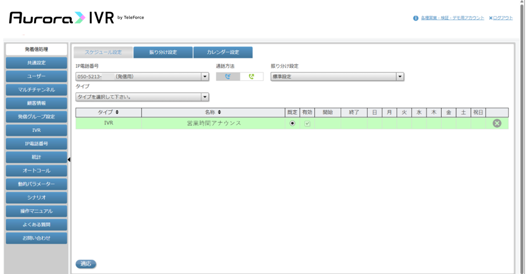This screenshot has height=274, width=526.
Task: Open the タイプ selection dropdown
Action: (x=142, y=97)
